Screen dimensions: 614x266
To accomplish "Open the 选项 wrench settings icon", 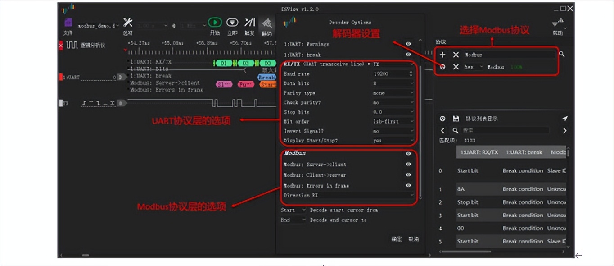I will point(127,22).
